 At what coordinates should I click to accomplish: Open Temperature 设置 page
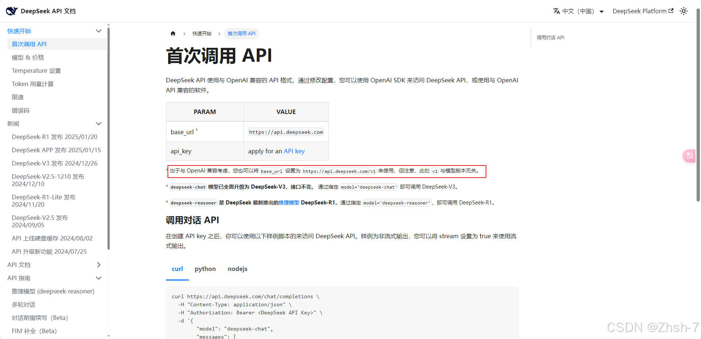coord(36,71)
